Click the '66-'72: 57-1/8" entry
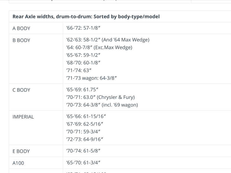 pos(83,28)
